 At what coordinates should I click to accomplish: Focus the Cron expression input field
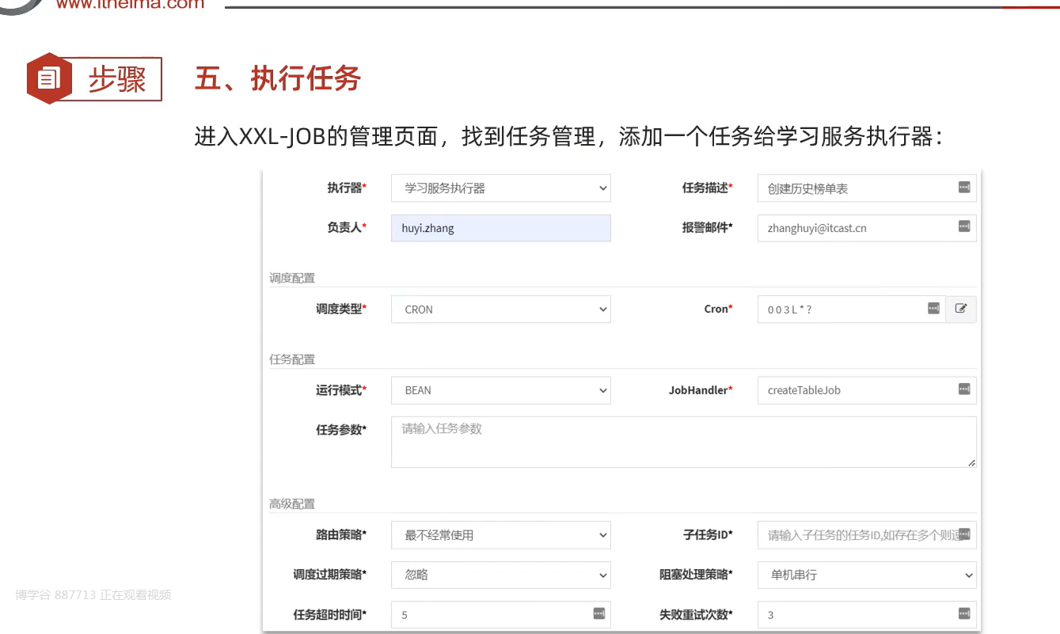(851, 309)
